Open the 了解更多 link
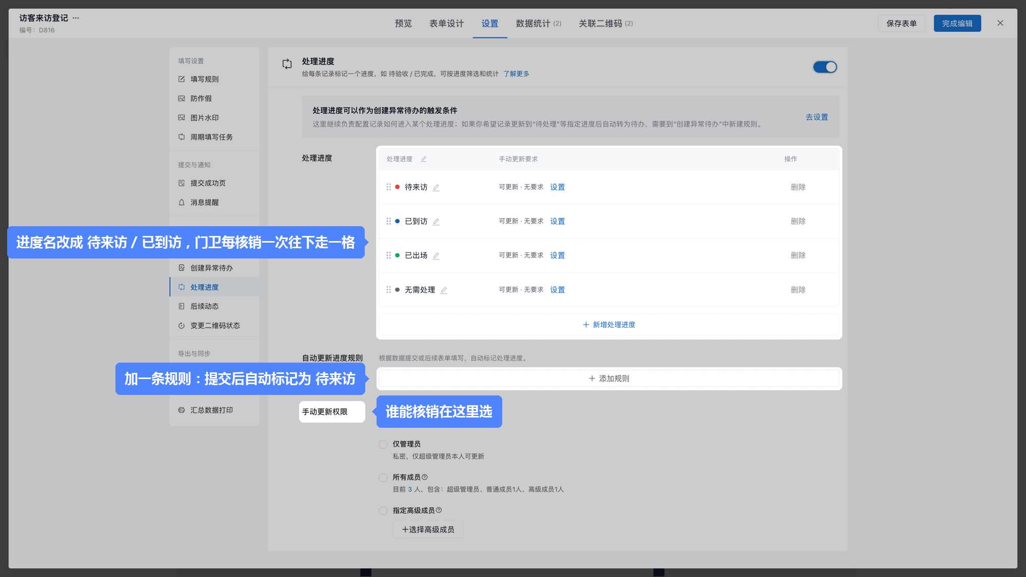 point(516,74)
